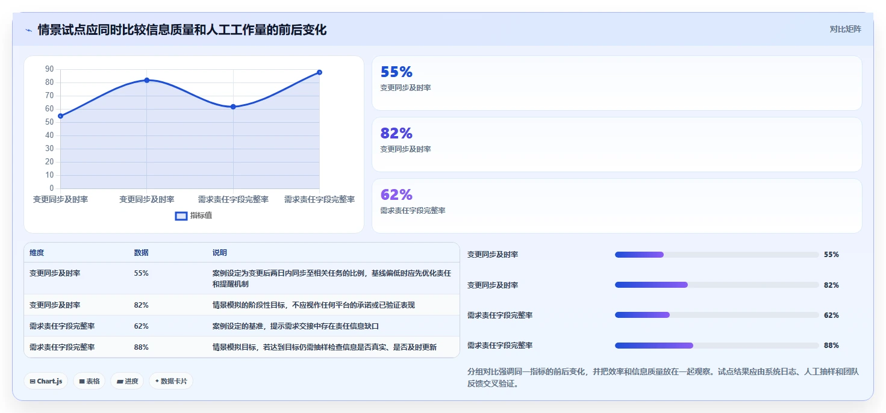Image resolution: width=886 pixels, height=413 pixels.
Task: Click the square icon inside the 表格 chip
Action: pos(82,381)
